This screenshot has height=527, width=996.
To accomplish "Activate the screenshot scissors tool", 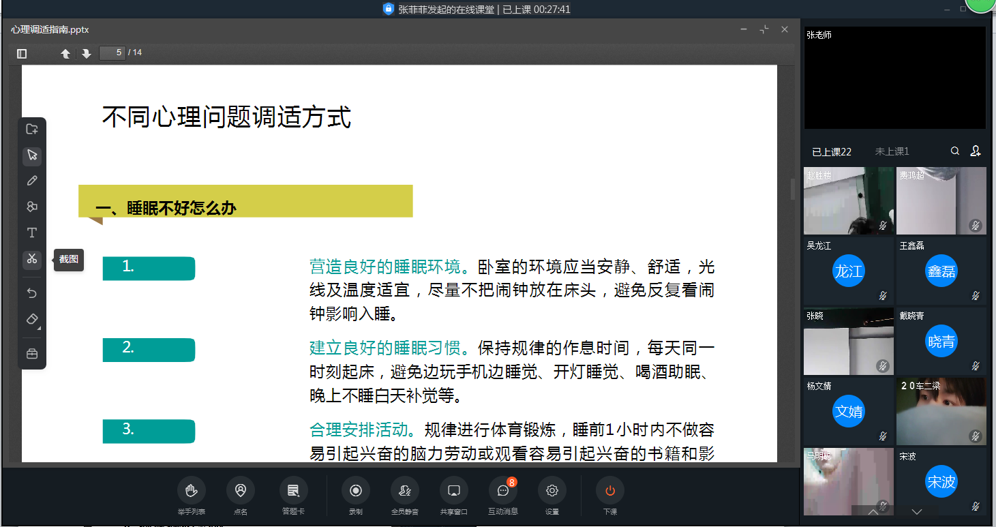I will click(32, 259).
